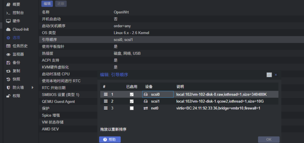
Task: Enable net0 as a boot device
Action: (x=132, y=108)
